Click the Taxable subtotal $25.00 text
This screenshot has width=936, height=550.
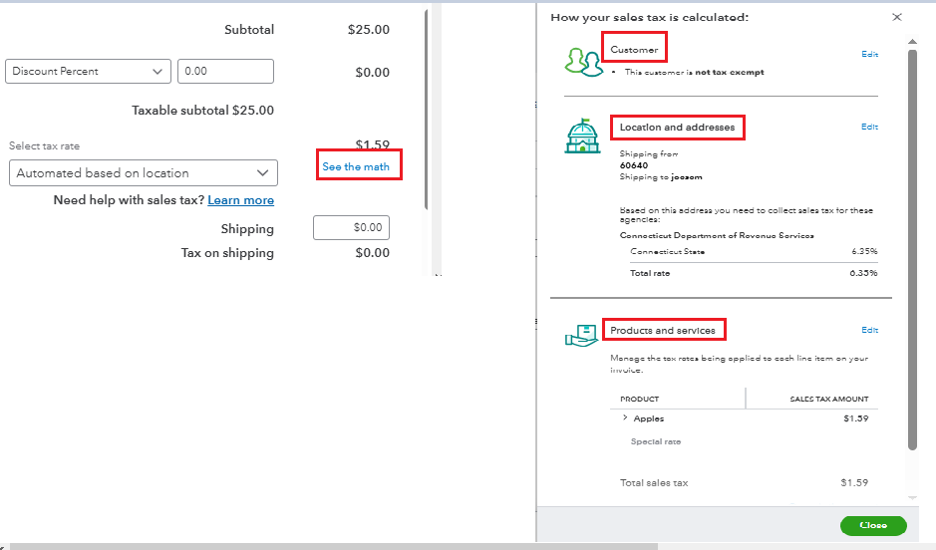202,111
